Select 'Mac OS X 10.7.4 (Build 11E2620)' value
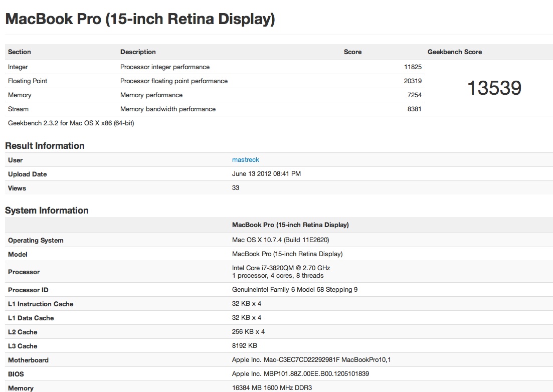 tap(280, 240)
